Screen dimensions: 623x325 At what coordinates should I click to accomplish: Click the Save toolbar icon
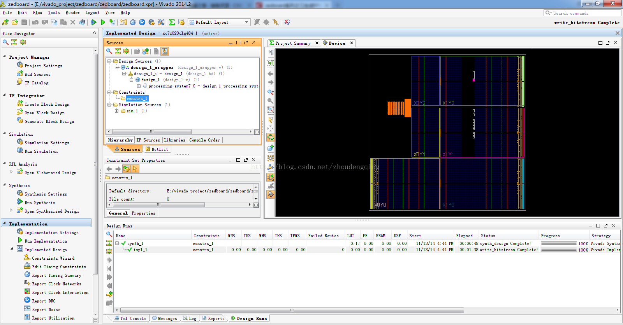24,22
